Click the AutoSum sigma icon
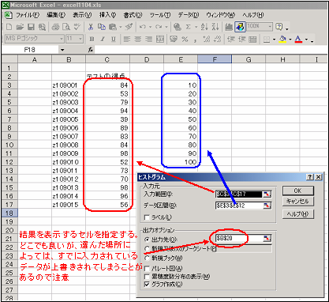This screenshot has width=329, height=302. pos(188,27)
